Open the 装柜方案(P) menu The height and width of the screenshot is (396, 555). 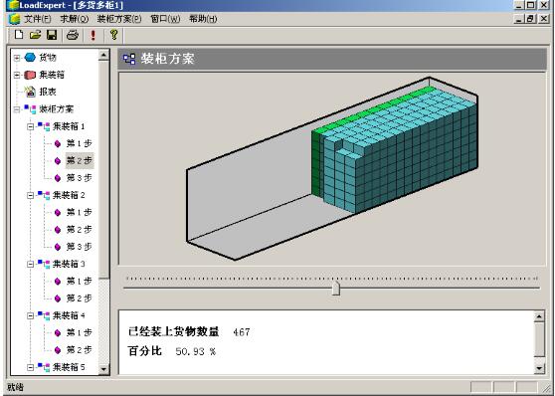click(119, 19)
